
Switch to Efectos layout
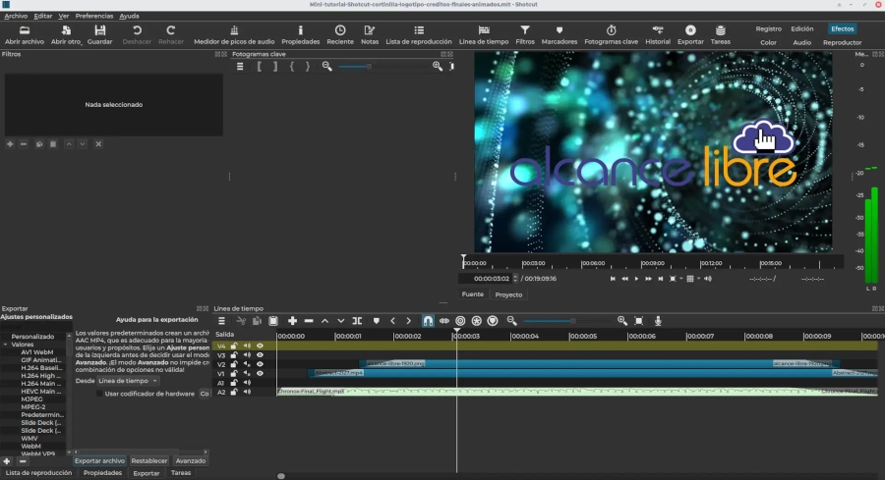[x=842, y=28]
